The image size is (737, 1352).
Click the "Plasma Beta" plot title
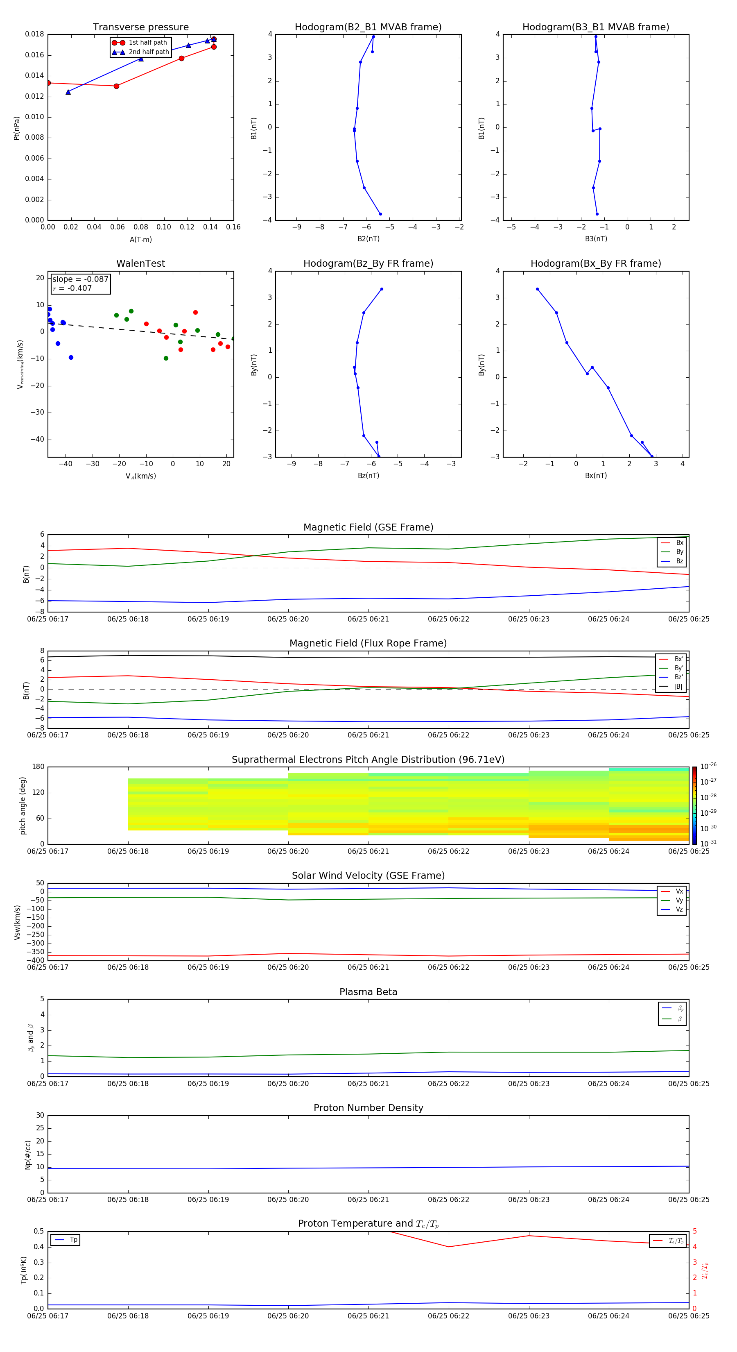(x=368, y=992)
